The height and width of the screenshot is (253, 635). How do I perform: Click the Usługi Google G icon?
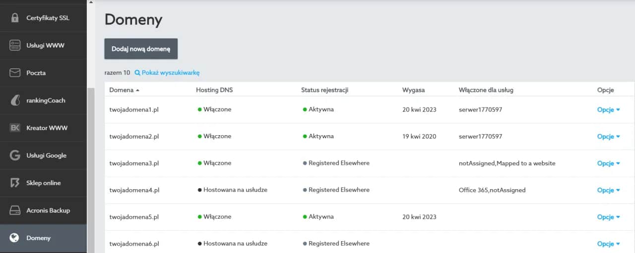point(15,155)
